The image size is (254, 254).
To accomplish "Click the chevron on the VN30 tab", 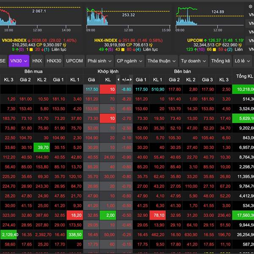I will click(x=25, y=61).
